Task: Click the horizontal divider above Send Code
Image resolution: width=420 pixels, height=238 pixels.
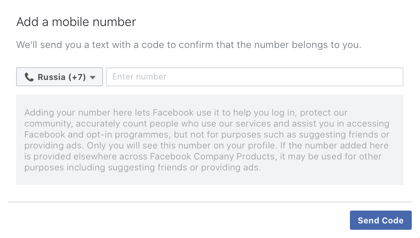Action: point(209,201)
